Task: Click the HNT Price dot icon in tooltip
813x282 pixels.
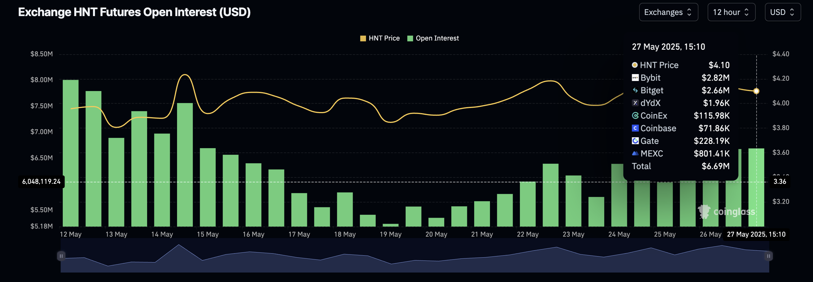Action: [635, 65]
